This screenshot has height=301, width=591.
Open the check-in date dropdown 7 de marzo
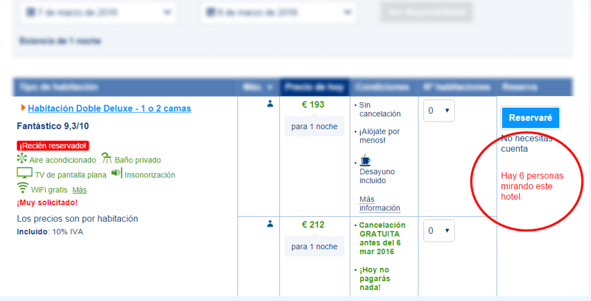point(97,12)
